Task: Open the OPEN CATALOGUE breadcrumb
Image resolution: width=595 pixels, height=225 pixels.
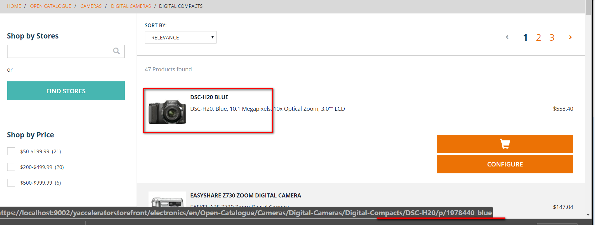Action: tap(50, 6)
